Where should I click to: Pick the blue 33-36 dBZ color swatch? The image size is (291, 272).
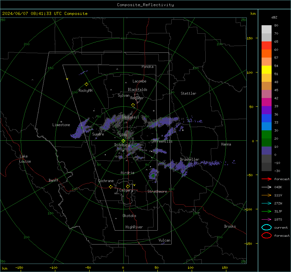coord(266,118)
